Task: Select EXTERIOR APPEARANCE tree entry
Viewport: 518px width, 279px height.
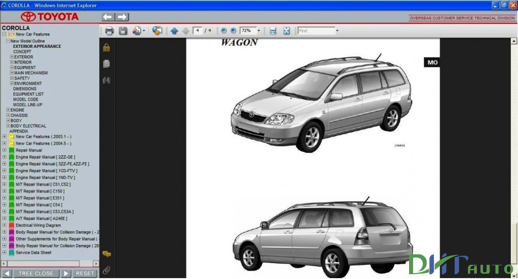Action: [37, 46]
